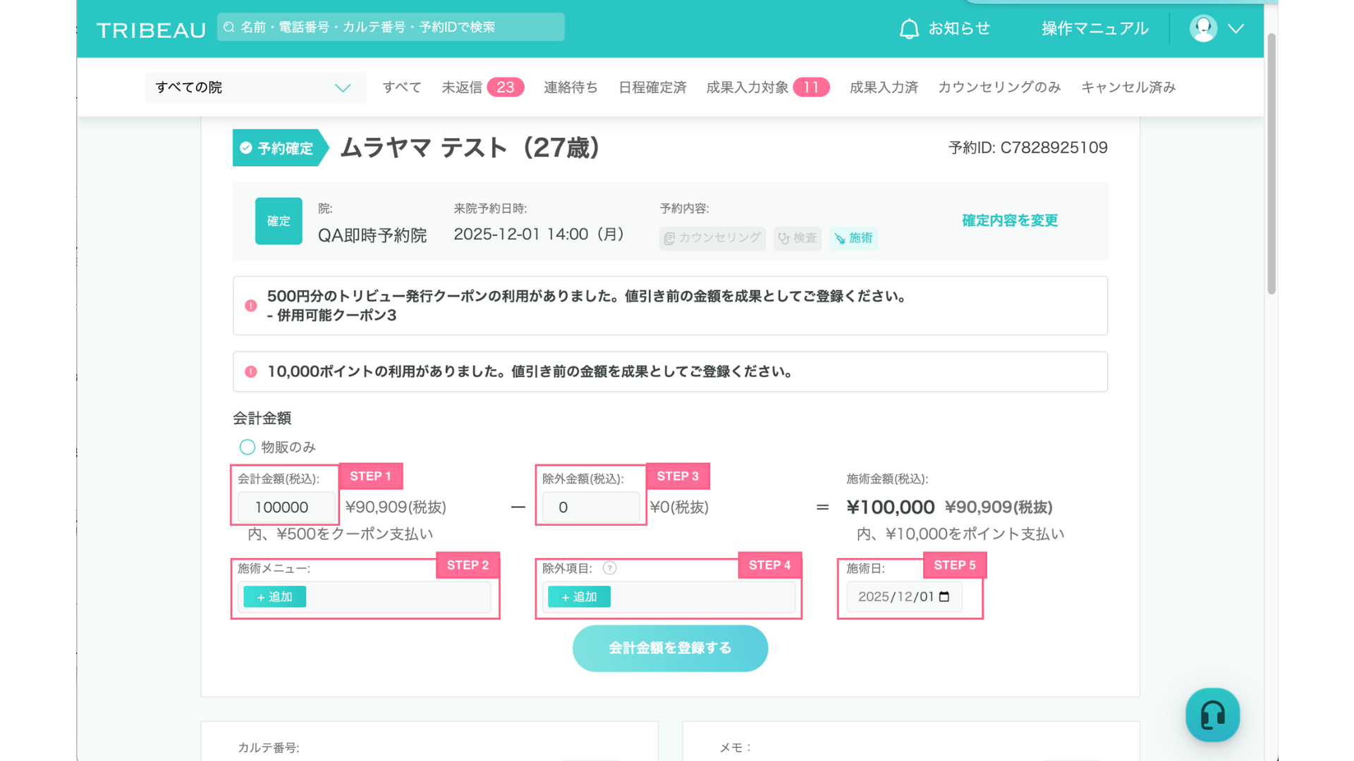Open the account menu chevron
This screenshot has width=1354, height=761.
pyautogui.click(x=1236, y=29)
